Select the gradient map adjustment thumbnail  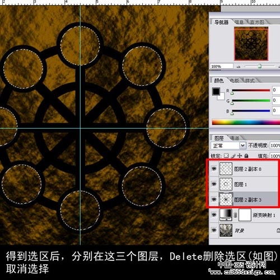pyautogui.click(x=226, y=215)
